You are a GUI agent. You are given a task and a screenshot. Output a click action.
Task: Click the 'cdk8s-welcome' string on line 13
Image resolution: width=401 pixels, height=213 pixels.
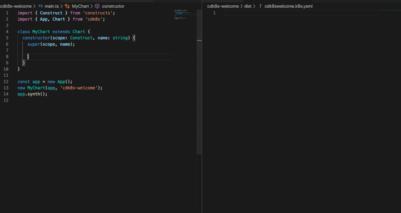click(x=79, y=88)
